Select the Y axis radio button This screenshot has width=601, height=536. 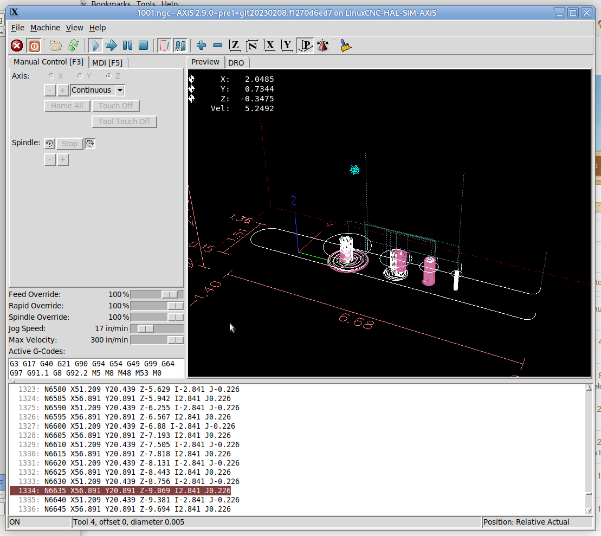[x=80, y=76]
